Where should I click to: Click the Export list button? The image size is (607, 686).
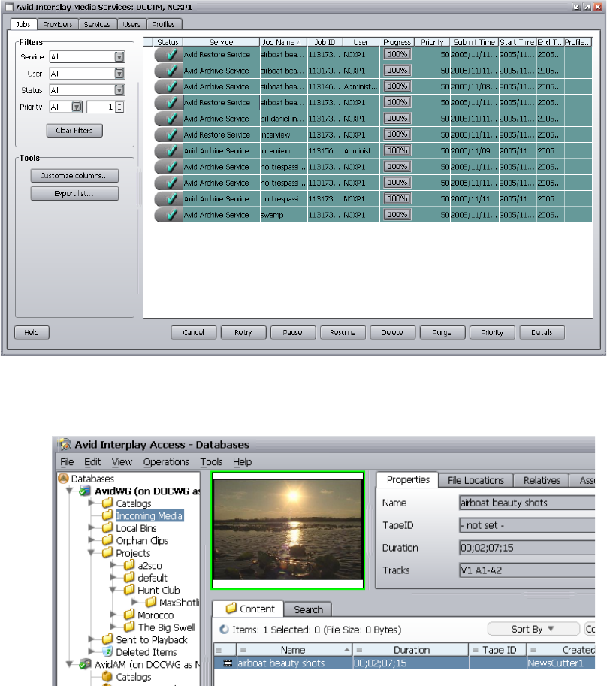74,193
